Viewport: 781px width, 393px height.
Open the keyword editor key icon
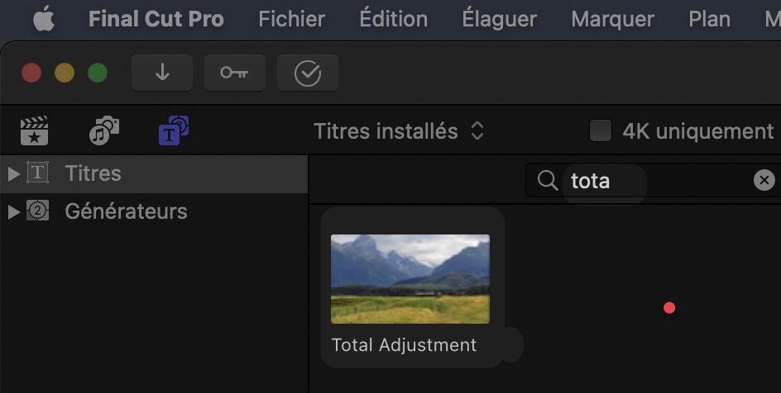(234, 73)
